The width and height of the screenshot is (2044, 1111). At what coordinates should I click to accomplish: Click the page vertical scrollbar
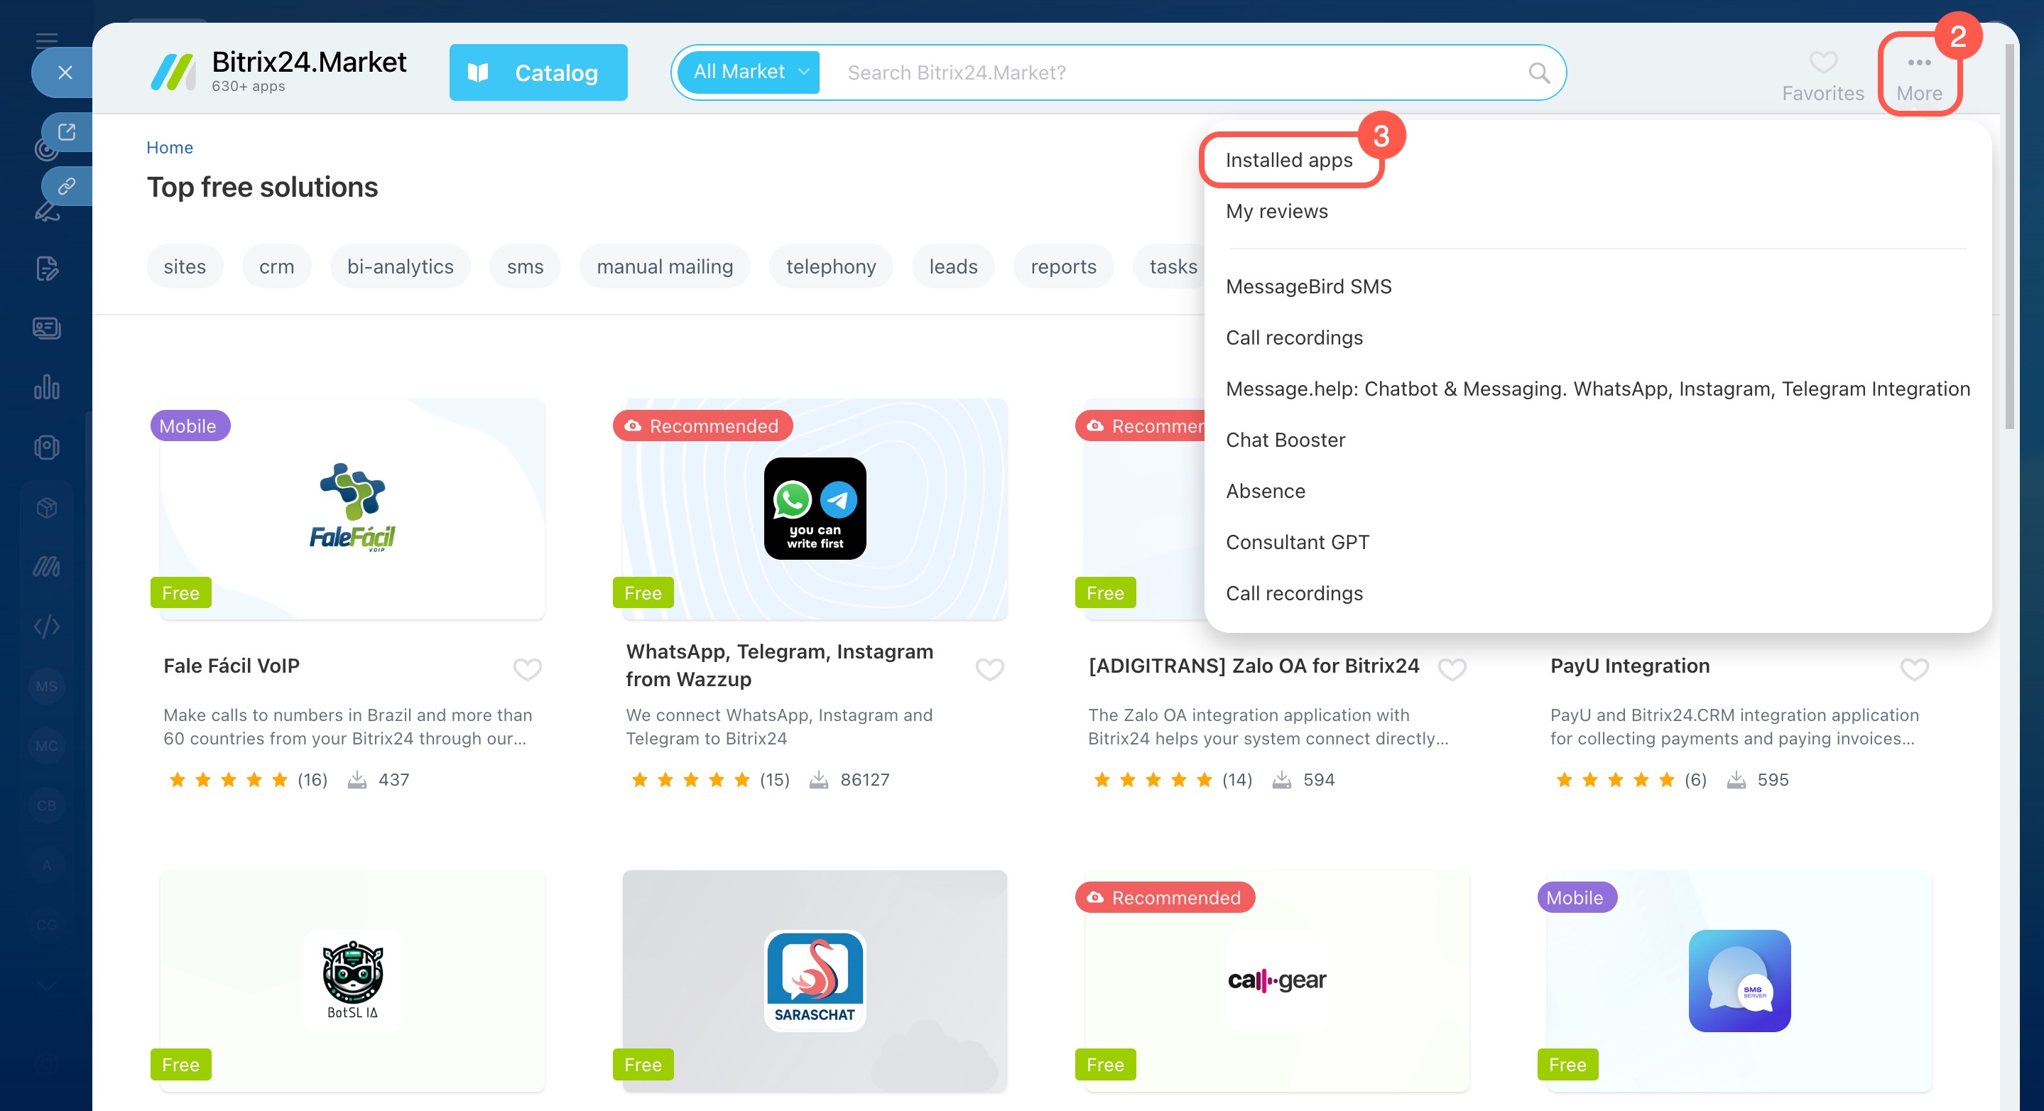pos(2009,238)
